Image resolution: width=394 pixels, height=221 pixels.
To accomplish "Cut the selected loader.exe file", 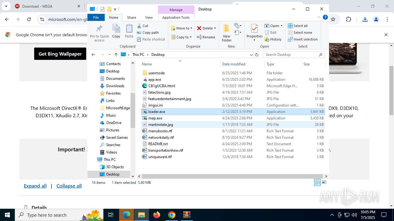I will [x=143, y=26].
